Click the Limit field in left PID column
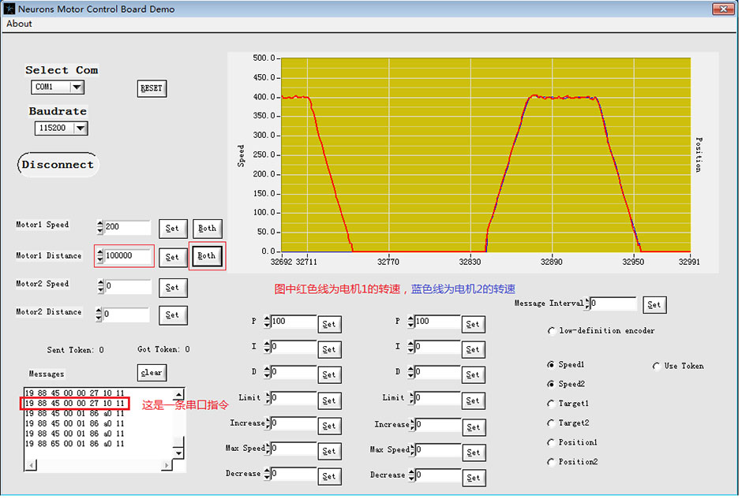 294,398
